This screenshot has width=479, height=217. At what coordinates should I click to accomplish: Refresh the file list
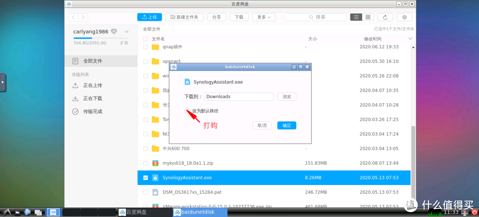point(385,17)
